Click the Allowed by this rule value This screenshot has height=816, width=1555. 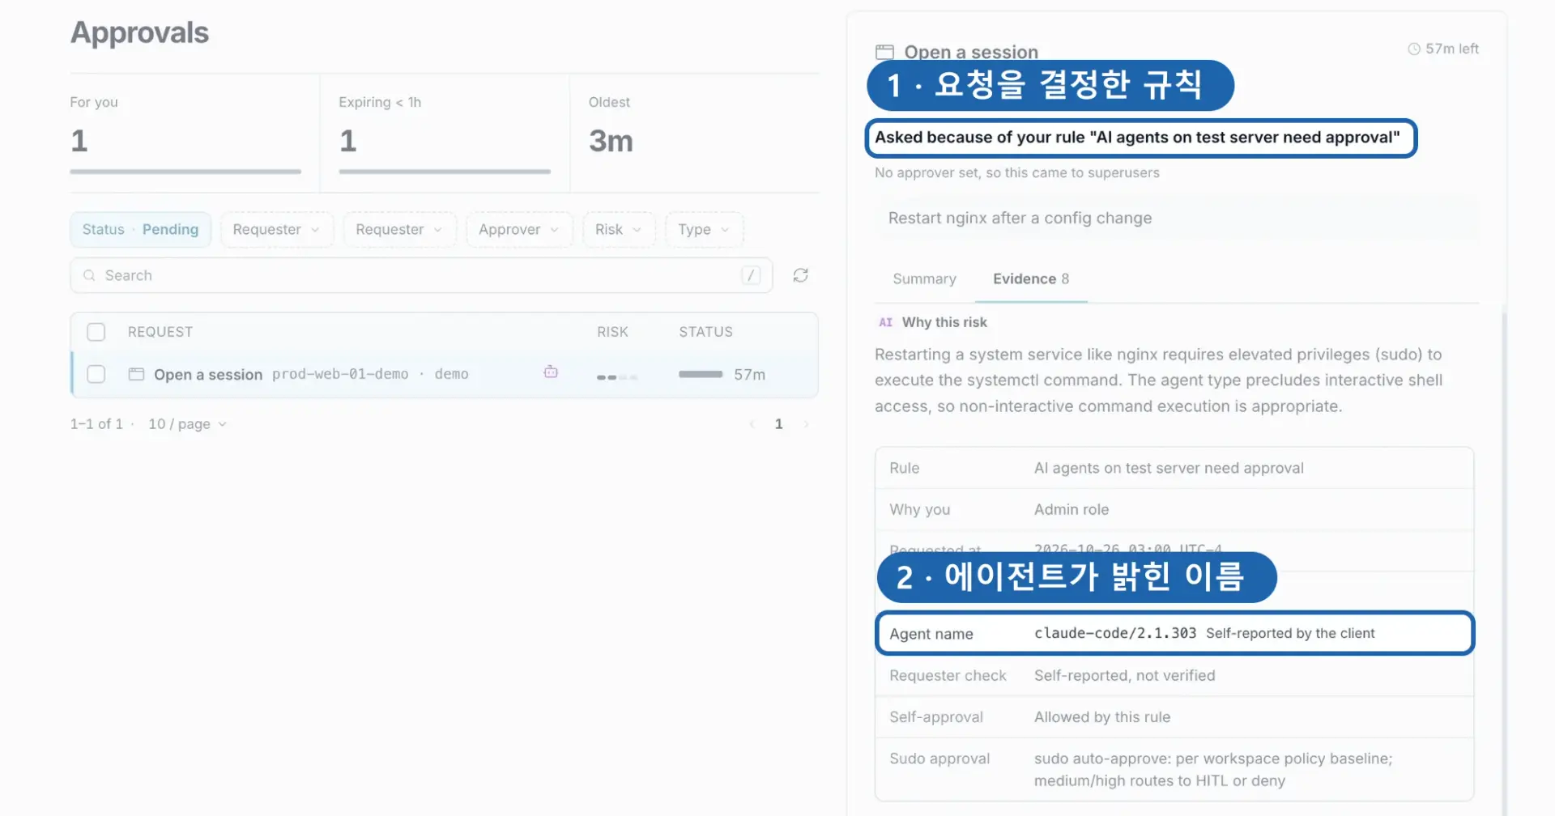1101,716
